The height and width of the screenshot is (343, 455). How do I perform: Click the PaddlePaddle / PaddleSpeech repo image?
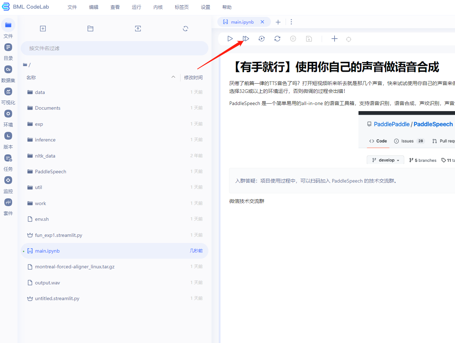pyautogui.click(x=407, y=138)
